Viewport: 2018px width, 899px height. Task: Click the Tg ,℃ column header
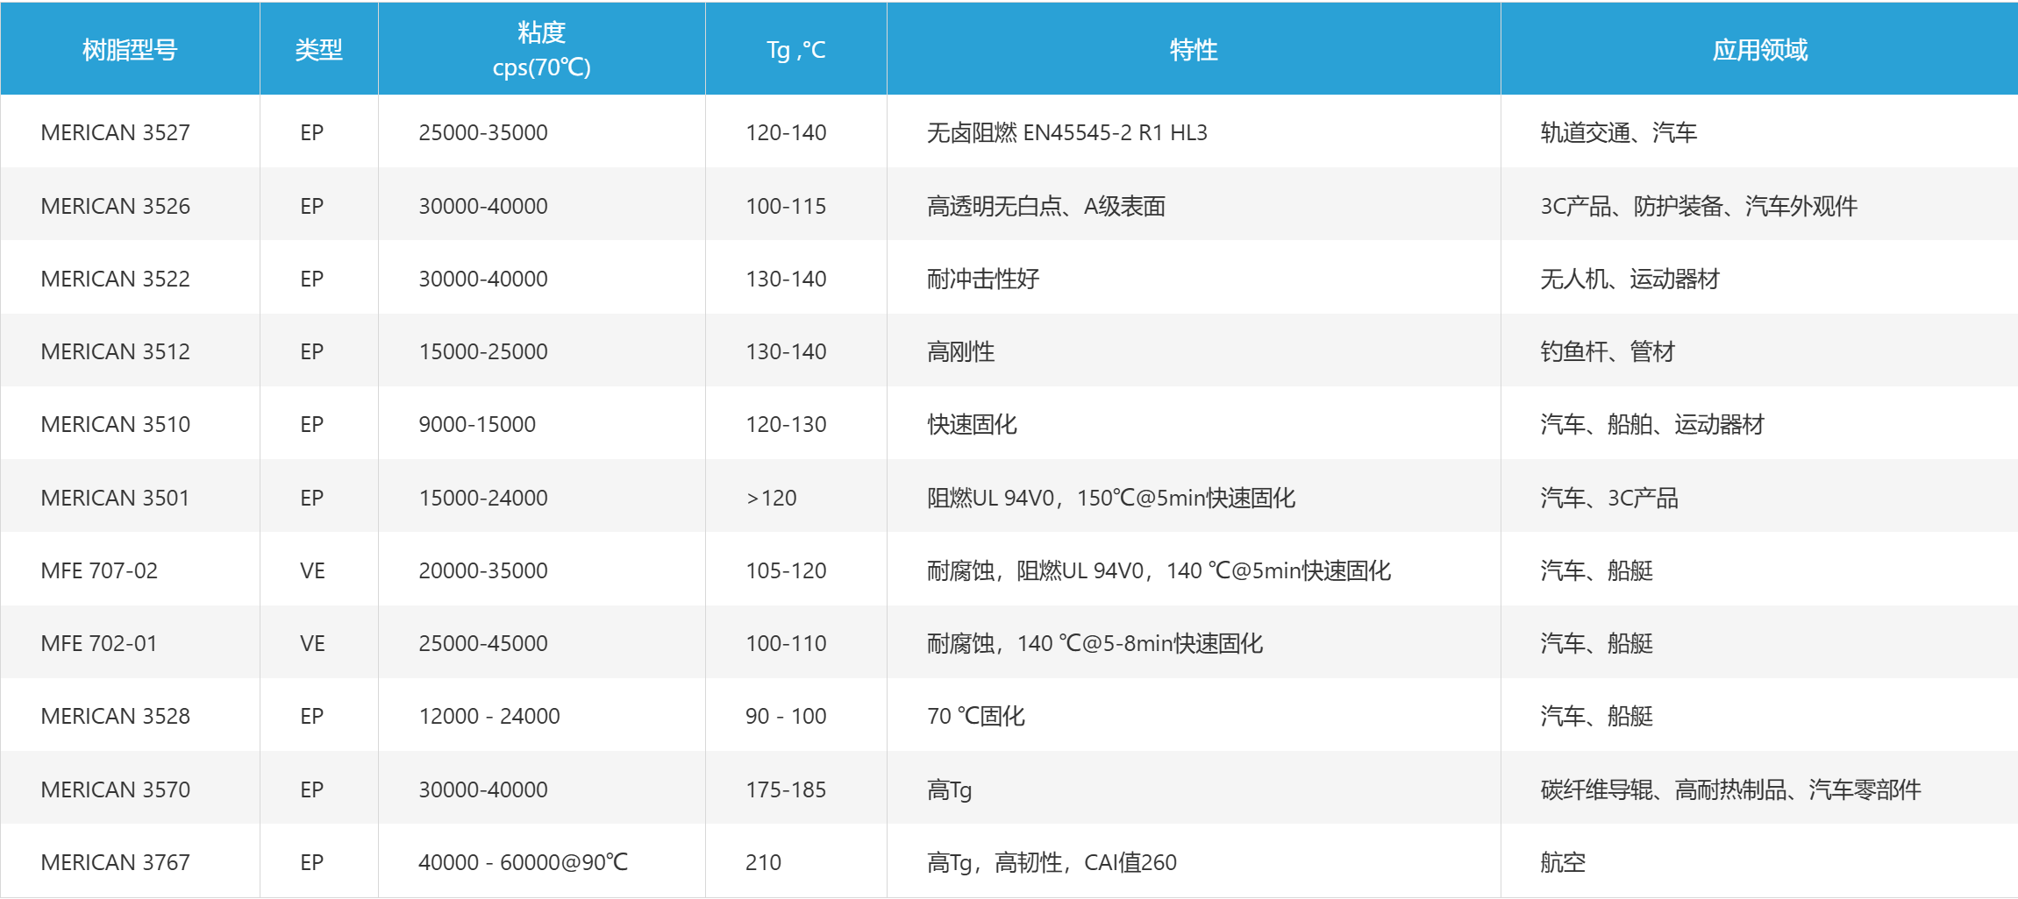(795, 50)
